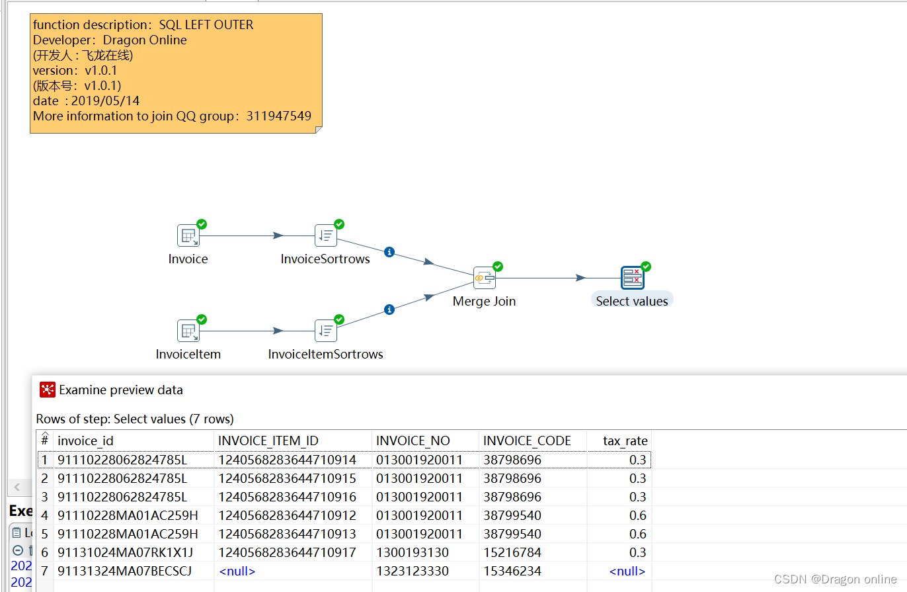This screenshot has width=907, height=592.
Task: Click green checkmark on InvoiceSortrows step
Action: [x=339, y=224]
